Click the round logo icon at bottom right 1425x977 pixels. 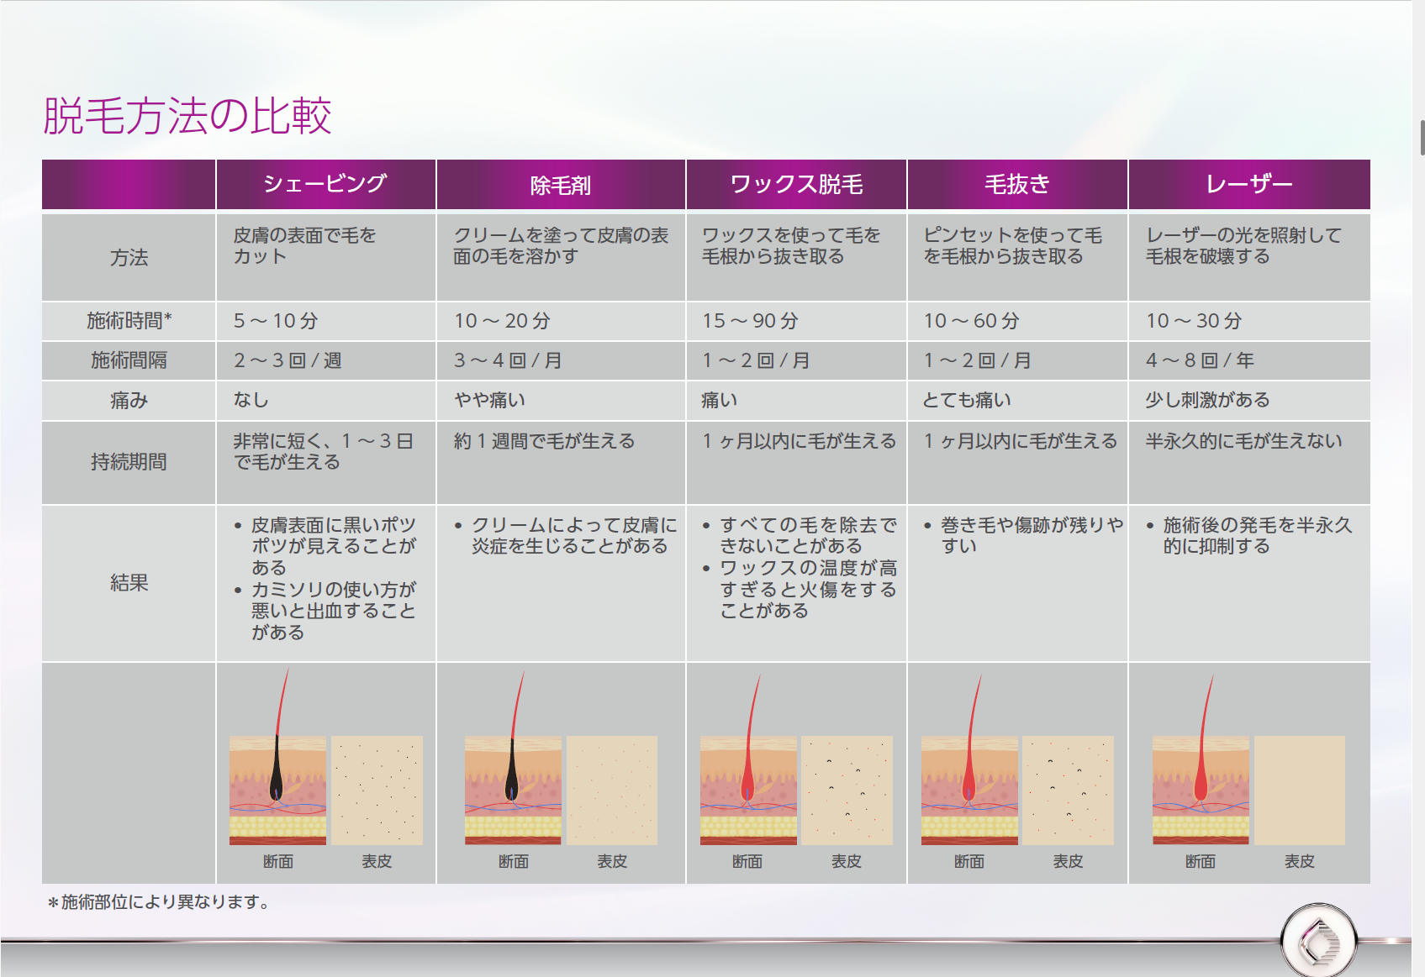(1318, 942)
